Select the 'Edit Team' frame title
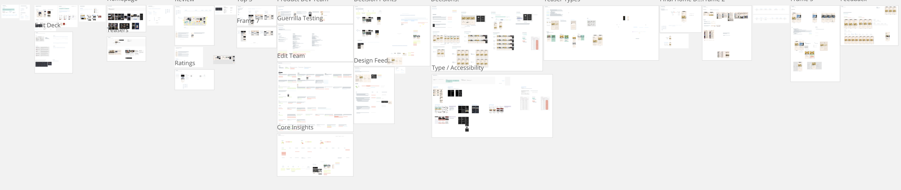This screenshot has width=901, height=190. (x=291, y=56)
